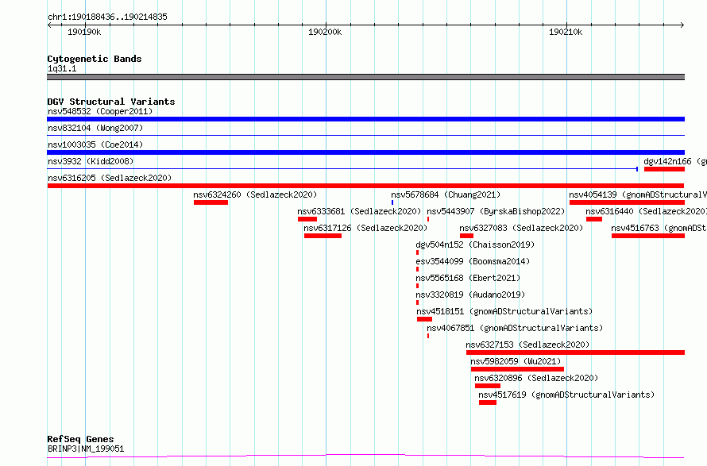Open the nsv6327083 (Sedlazeck2020) label
The width and height of the screenshot is (707, 466).
click(x=521, y=228)
